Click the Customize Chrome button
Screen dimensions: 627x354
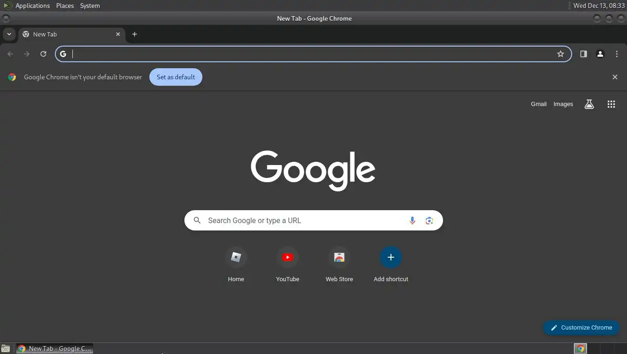581,328
